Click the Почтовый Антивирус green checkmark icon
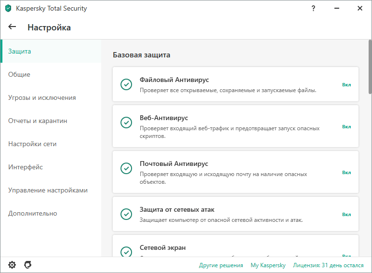372x273 pixels. pos(126,168)
